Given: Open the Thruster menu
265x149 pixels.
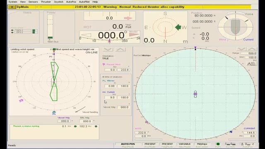Looking at the screenshot, I should (46, 2).
